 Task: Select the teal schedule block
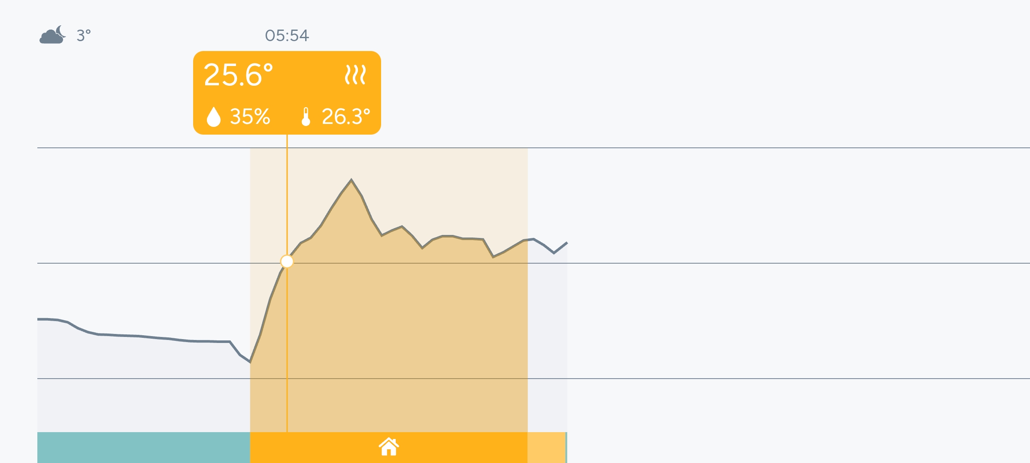click(x=143, y=447)
